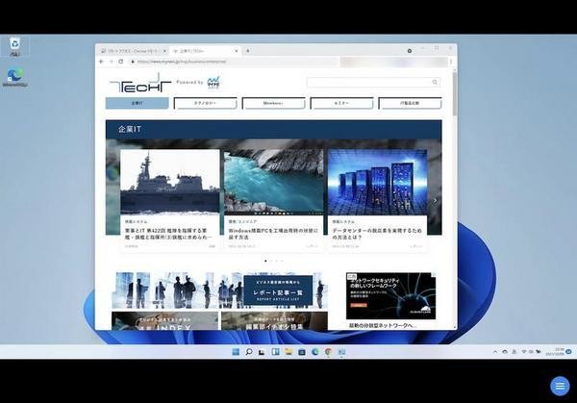Open the Chrome three-dot menu

tap(451, 62)
